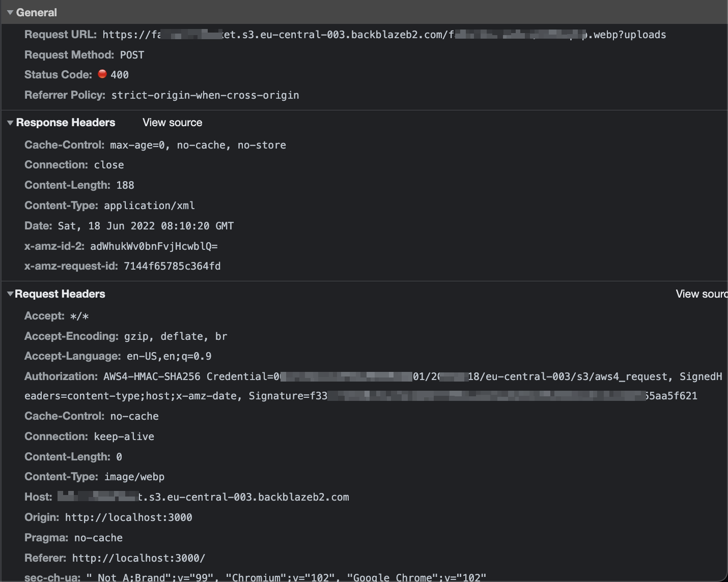Select the strict-origin-when-cross-origin Referrer Policy value
728x582 pixels.
click(x=205, y=95)
